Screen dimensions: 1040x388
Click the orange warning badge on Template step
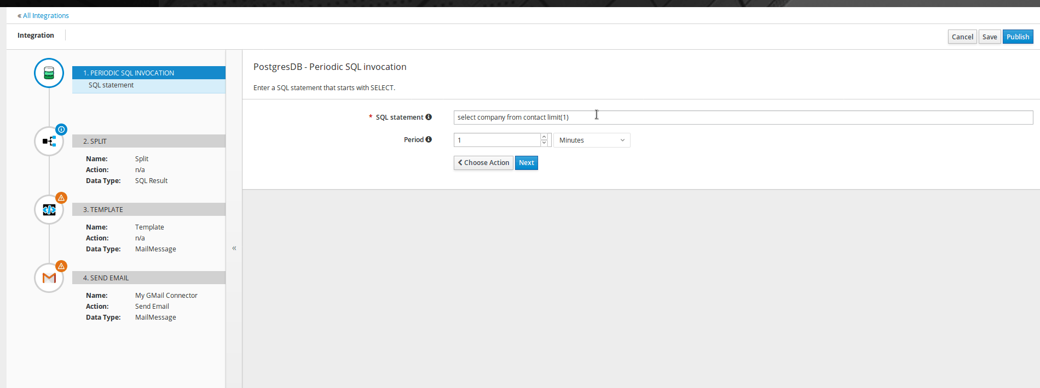[61, 198]
